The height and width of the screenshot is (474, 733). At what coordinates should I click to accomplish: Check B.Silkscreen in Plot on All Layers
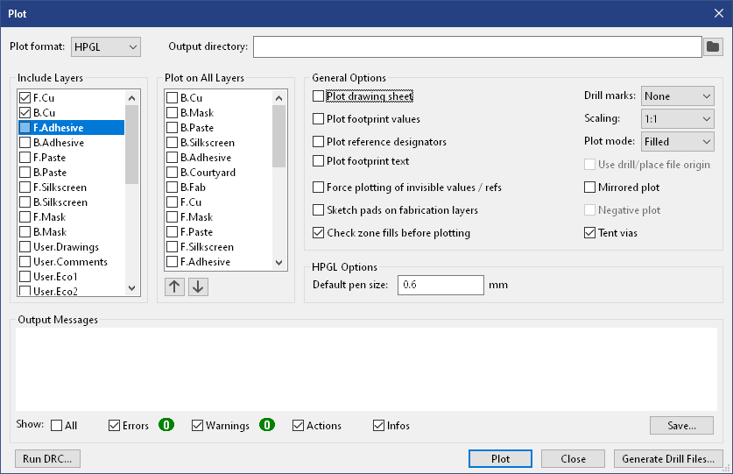173,143
